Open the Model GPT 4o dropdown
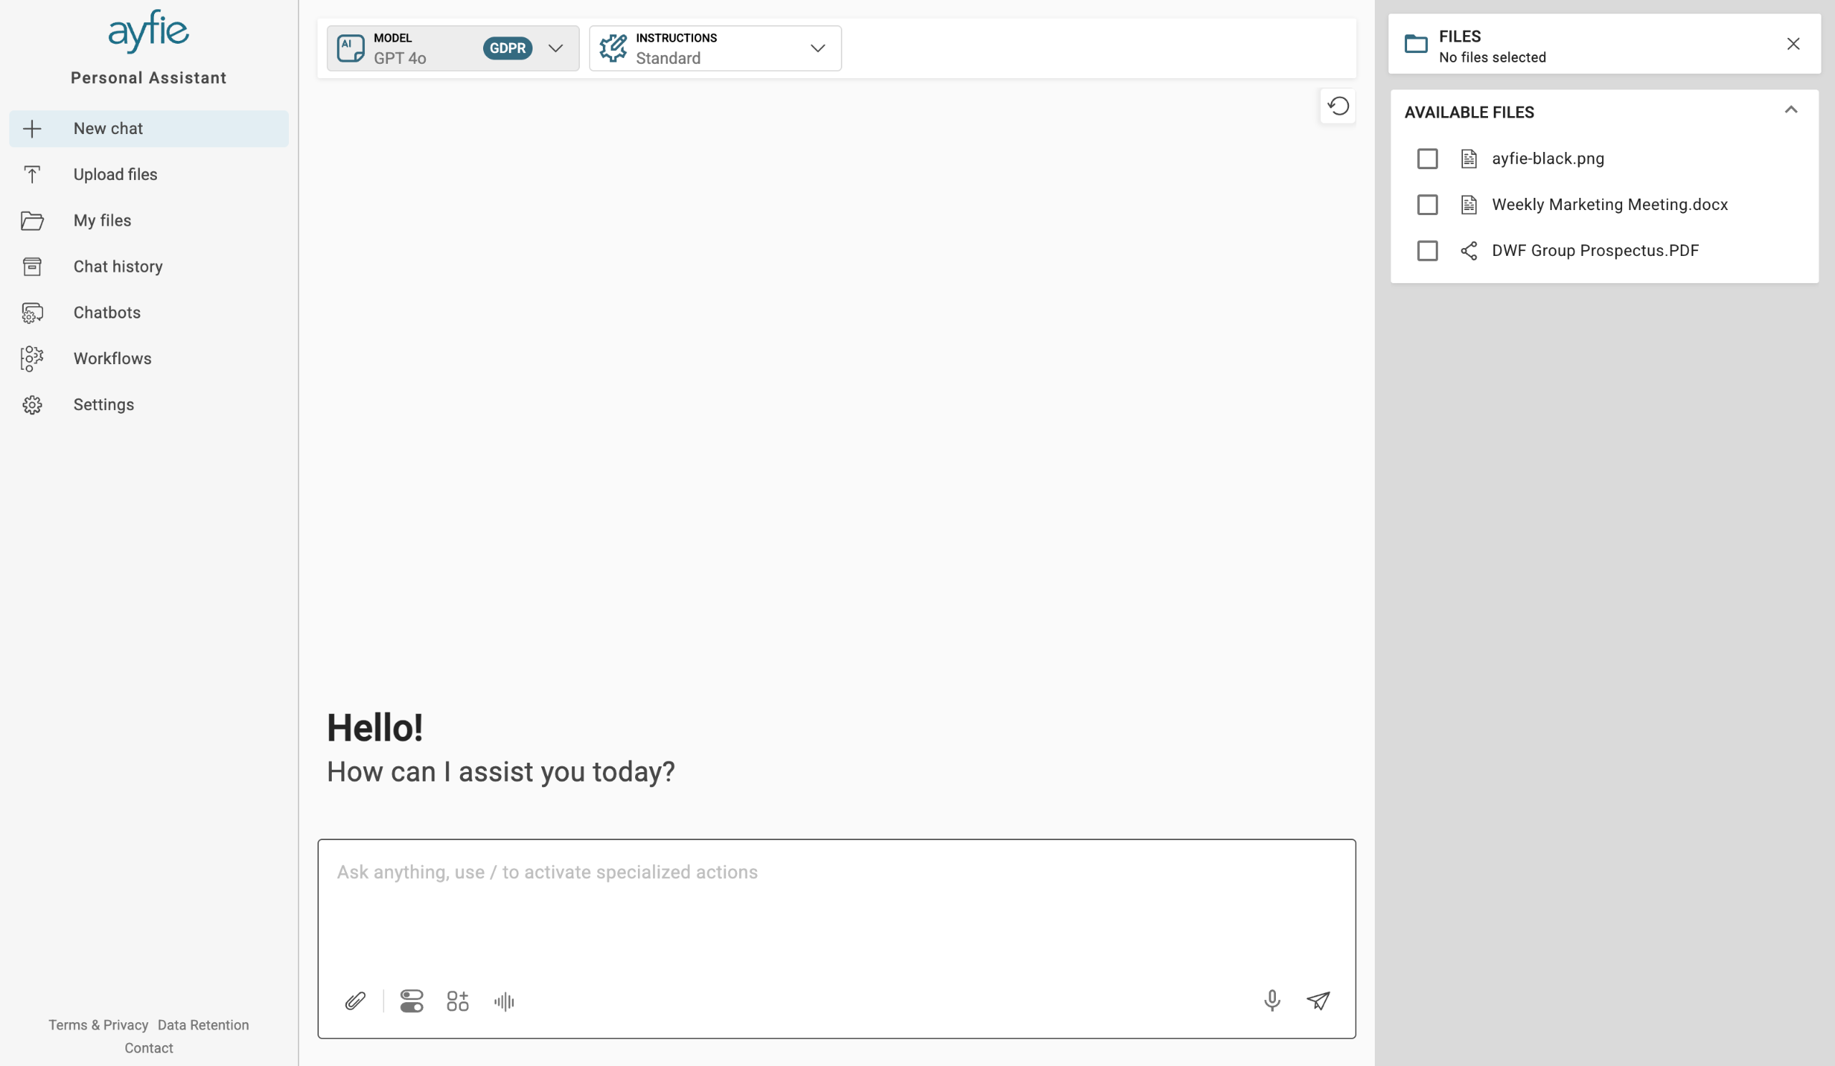This screenshot has width=1835, height=1066. (453, 48)
